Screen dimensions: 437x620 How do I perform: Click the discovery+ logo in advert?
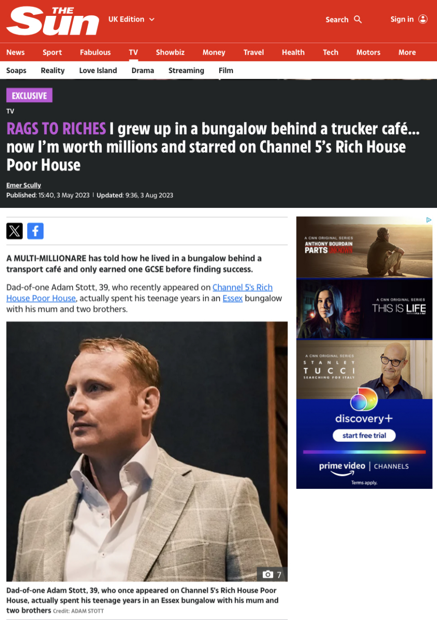(364, 406)
